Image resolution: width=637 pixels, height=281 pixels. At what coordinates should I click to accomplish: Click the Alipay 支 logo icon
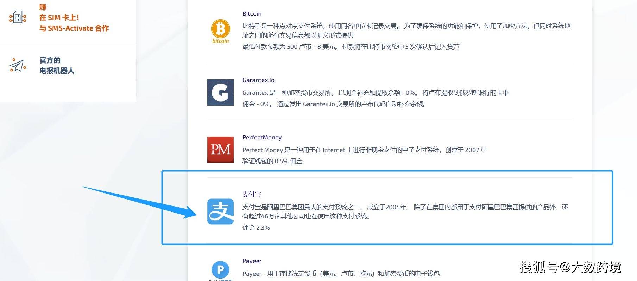coord(220,211)
